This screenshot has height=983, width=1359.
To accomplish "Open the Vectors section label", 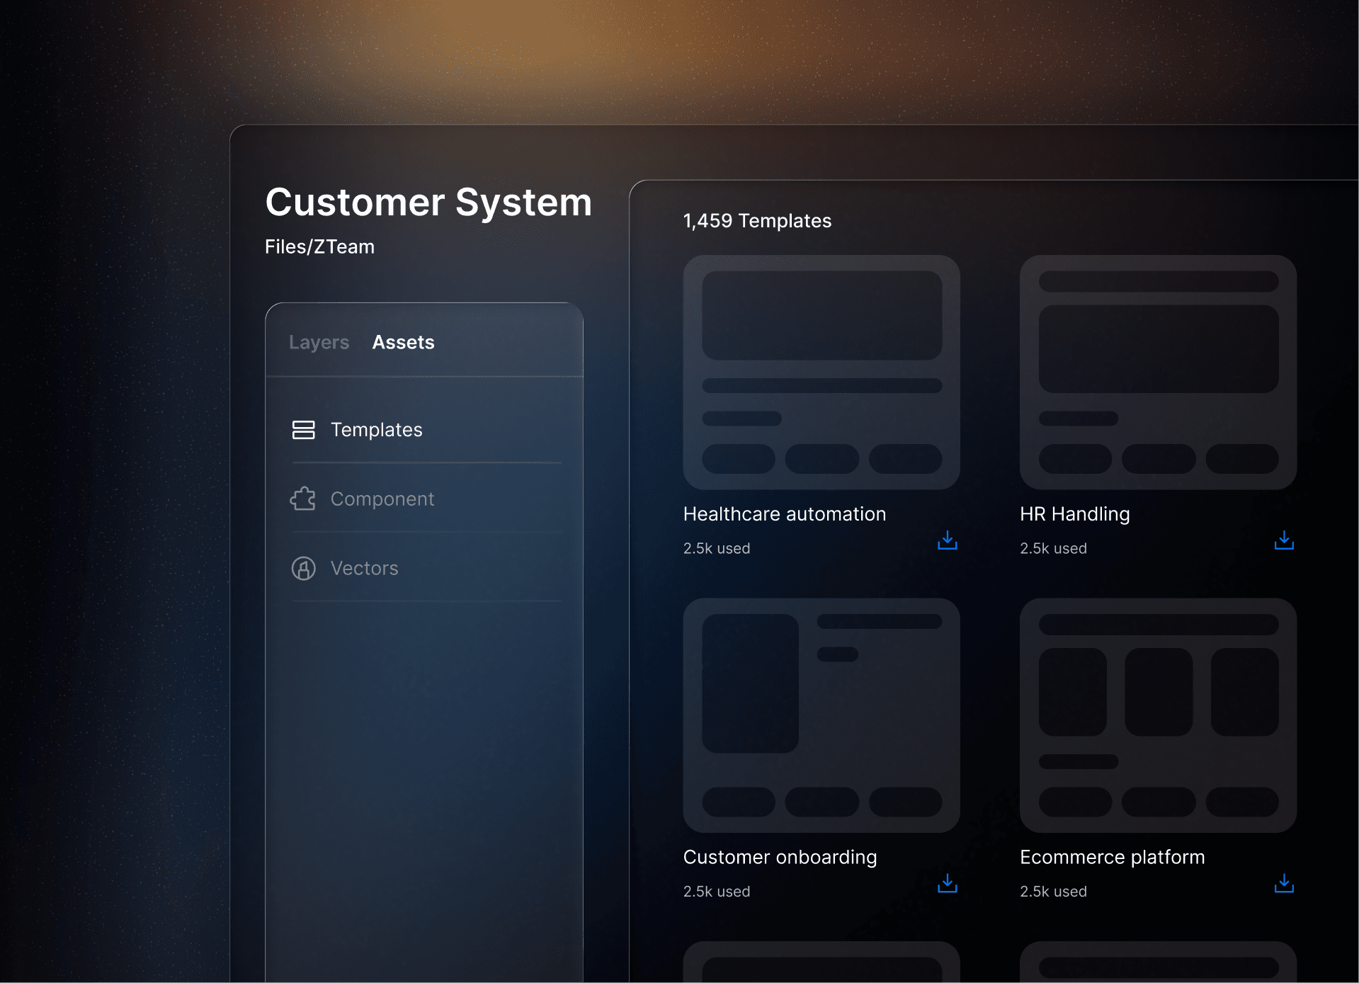I will coord(364,568).
